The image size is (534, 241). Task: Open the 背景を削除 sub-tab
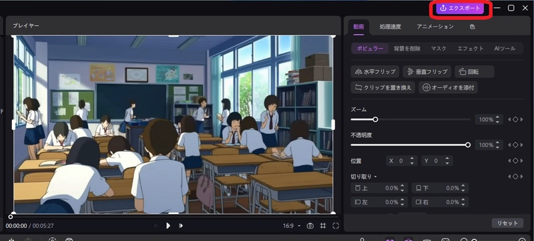tap(407, 49)
